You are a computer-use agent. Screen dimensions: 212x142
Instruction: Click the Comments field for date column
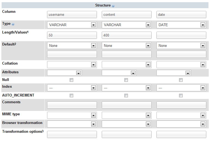(181, 105)
